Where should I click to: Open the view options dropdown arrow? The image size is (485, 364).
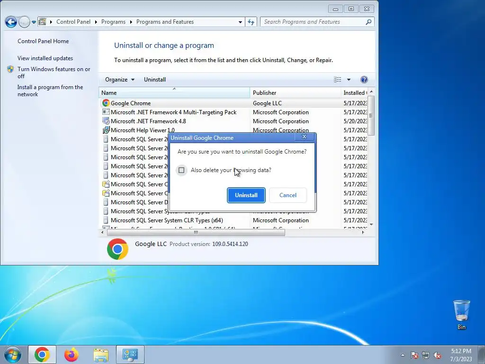(x=349, y=80)
